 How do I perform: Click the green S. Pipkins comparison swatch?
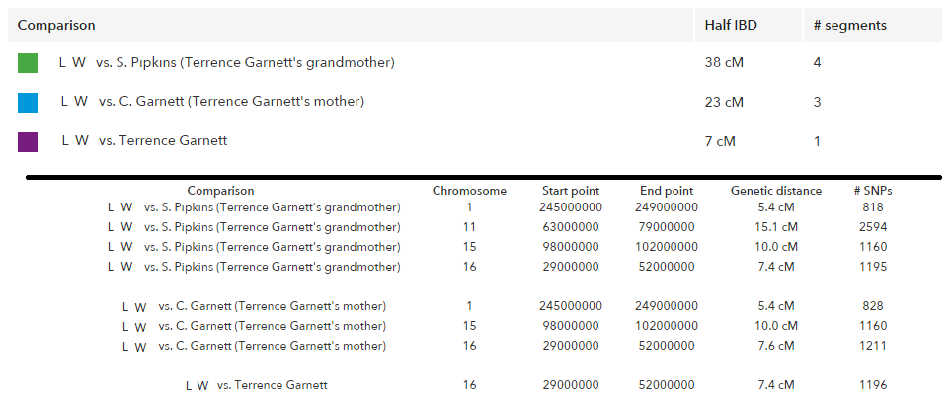(28, 63)
